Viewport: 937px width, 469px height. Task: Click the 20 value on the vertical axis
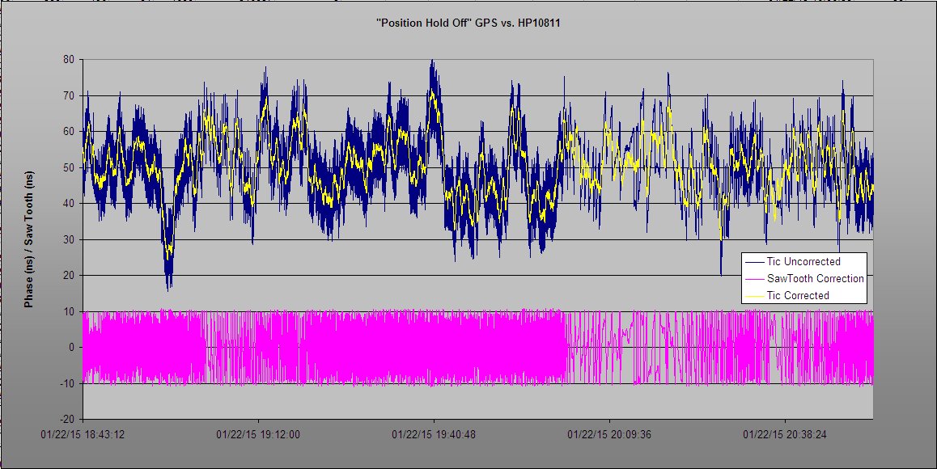click(68, 276)
